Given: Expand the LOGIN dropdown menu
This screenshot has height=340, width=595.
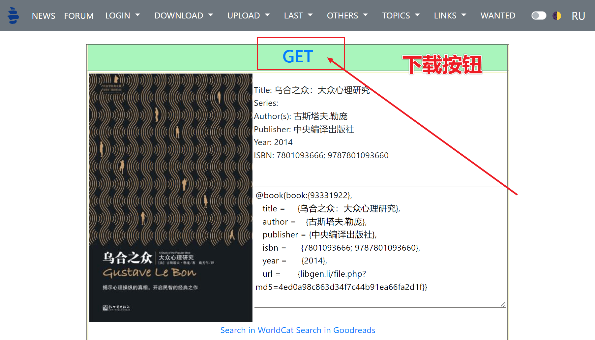Looking at the screenshot, I should pos(123,15).
